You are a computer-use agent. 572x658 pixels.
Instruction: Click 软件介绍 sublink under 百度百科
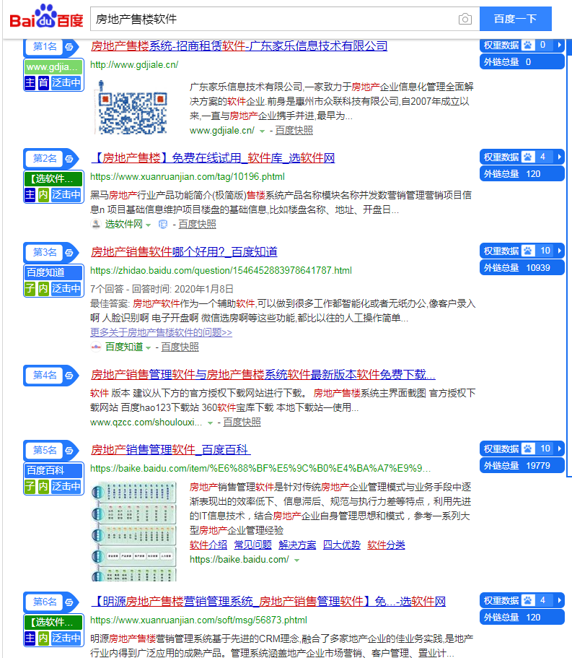pyautogui.click(x=208, y=545)
